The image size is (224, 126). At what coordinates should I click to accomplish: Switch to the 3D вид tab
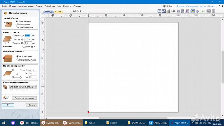[x=58, y=12]
